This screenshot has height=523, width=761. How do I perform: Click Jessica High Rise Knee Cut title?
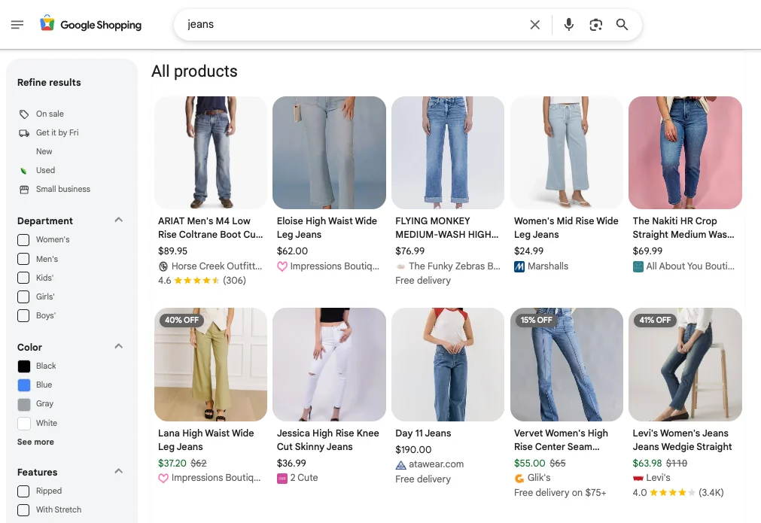pos(327,440)
